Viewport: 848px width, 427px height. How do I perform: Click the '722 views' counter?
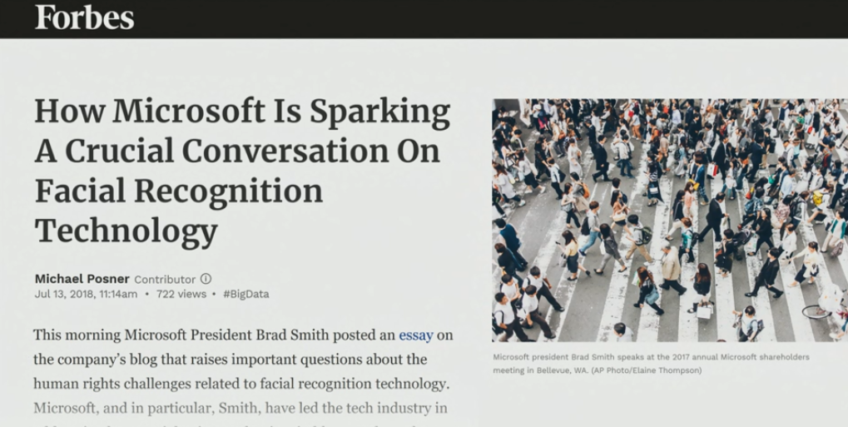pos(181,294)
